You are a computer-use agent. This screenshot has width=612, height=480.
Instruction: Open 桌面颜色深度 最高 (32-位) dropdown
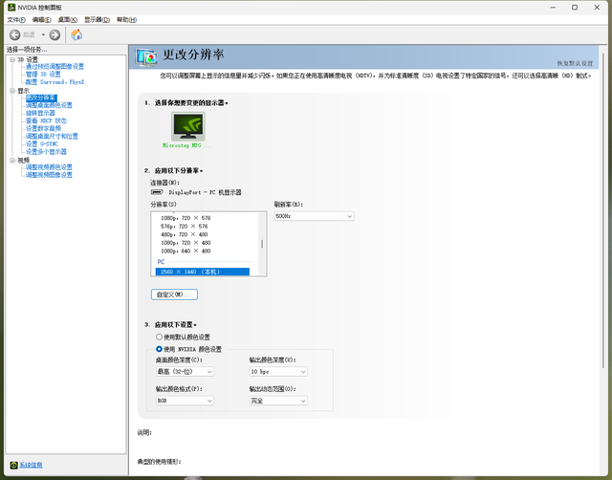185,372
